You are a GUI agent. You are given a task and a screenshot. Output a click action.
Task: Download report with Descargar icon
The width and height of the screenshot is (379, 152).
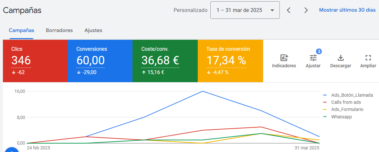click(341, 58)
